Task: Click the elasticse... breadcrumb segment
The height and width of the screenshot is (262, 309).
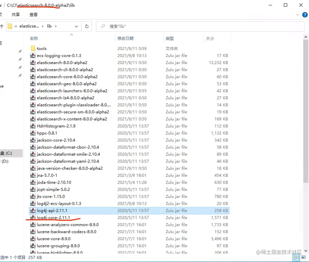Action: click(29, 26)
